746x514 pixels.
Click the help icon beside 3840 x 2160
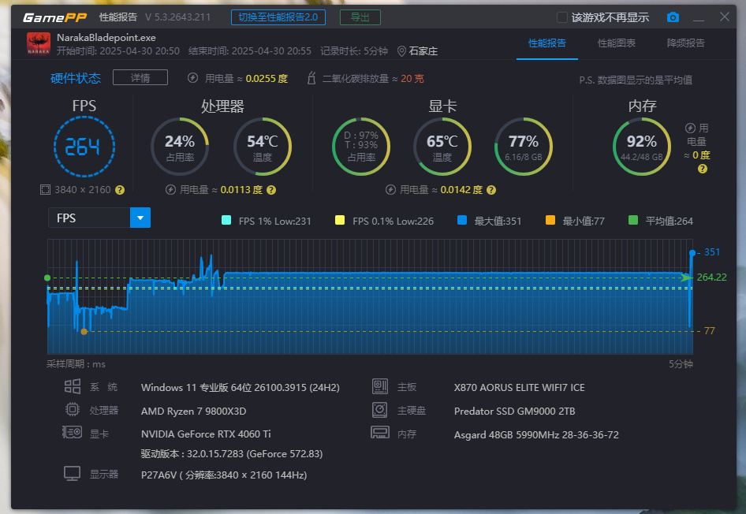pos(120,190)
